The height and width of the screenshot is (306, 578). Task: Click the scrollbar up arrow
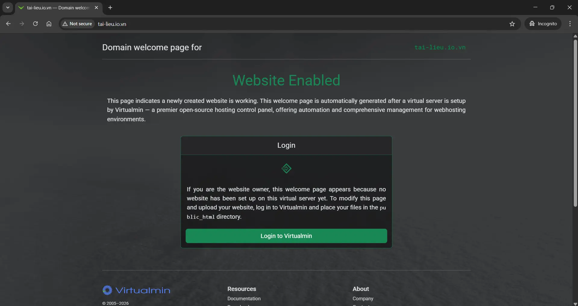(575, 36)
